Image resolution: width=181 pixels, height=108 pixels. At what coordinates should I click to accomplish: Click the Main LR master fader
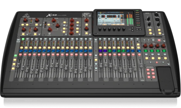(x=141, y=65)
